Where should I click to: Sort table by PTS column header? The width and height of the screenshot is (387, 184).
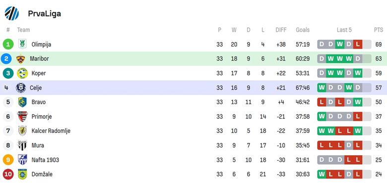[379, 30]
